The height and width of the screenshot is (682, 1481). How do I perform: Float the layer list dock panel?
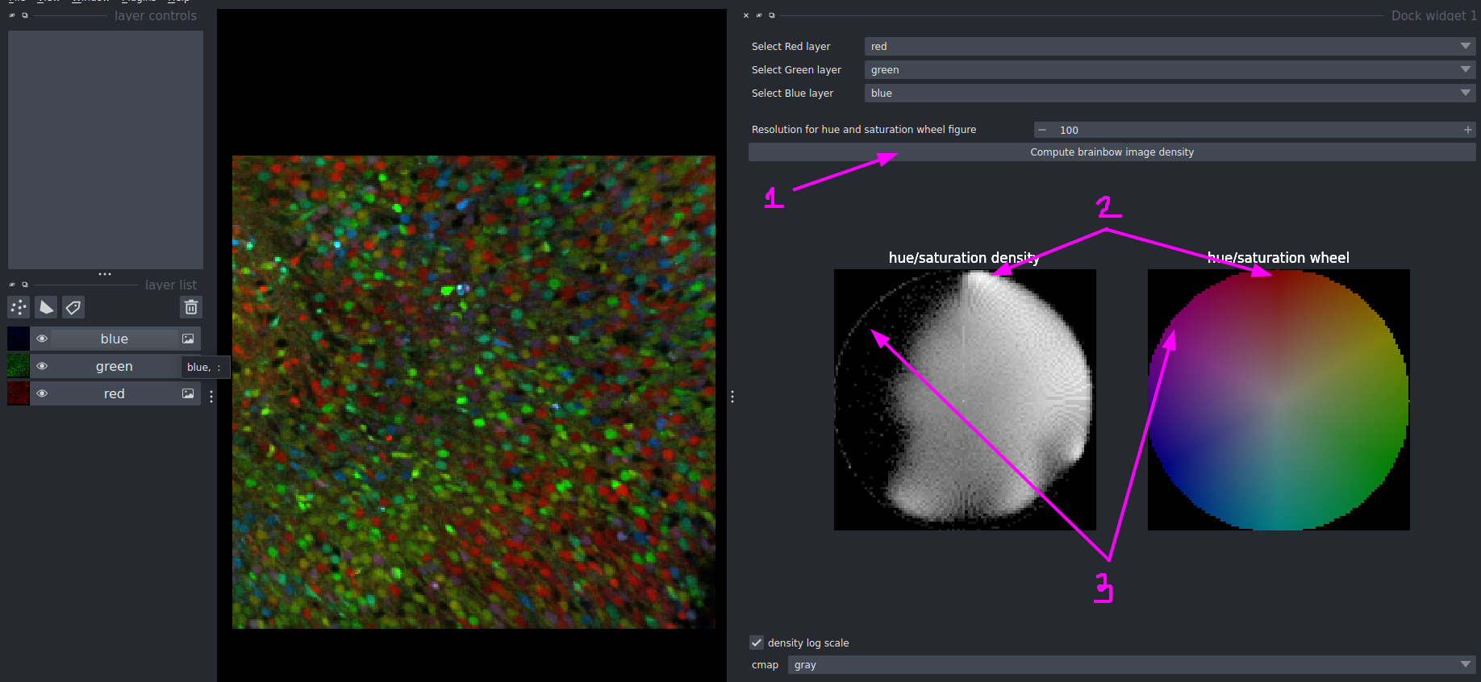click(x=25, y=285)
